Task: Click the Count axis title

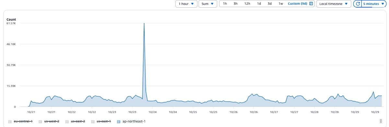Action: pyautogui.click(x=11, y=20)
